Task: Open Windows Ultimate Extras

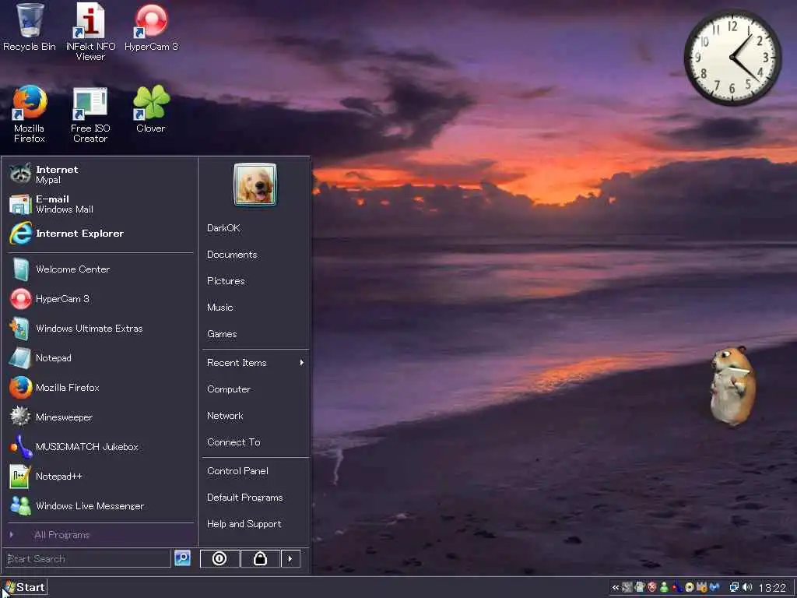Action: (100, 329)
